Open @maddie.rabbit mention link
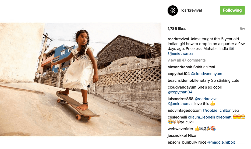The image size is (251, 149). (221, 142)
